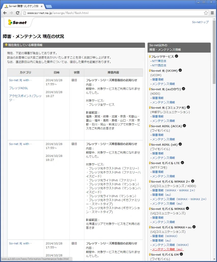
Task: Click the vertical scrollbar thumb
Action: point(214,52)
